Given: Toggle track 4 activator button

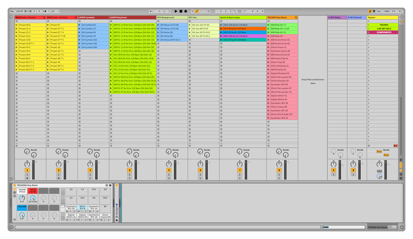Looking at the screenshot, I should click(129, 170).
